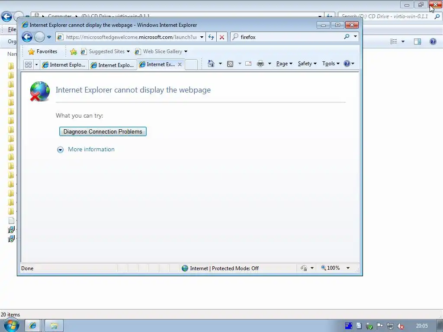The image size is (443, 332).
Task: Click the privacy report icon in status bar
Action: (304, 268)
